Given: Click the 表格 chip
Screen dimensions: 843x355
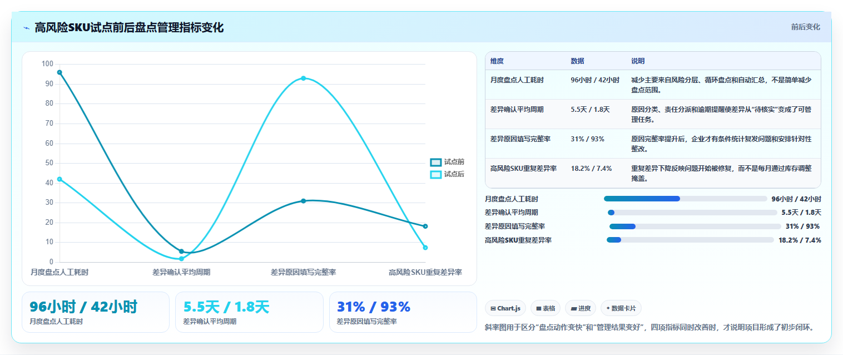Looking at the screenshot, I should (545, 308).
